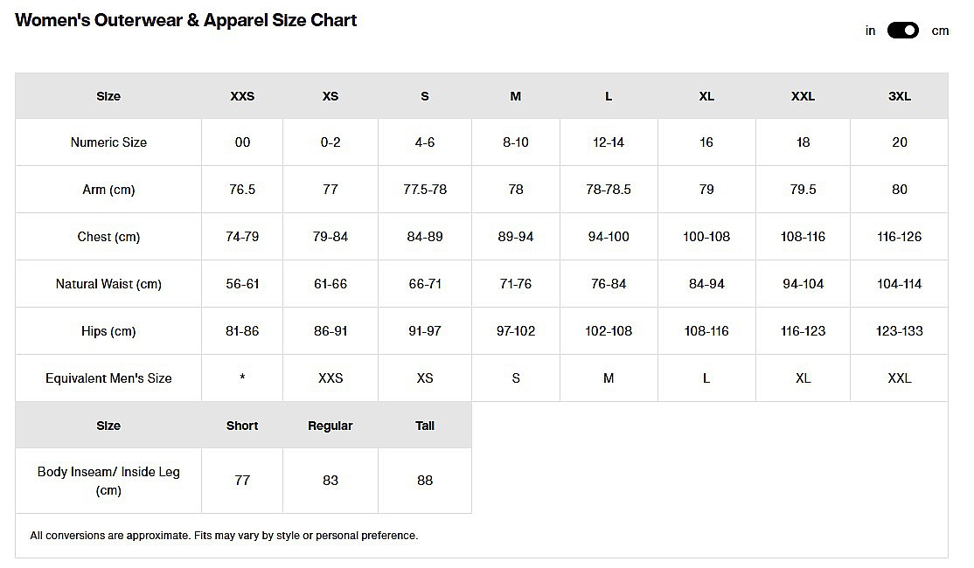Select the 116-126 chest measurement cell
974x568 pixels.
click(x=899, y=237)
